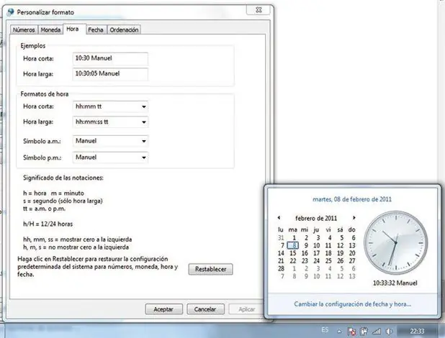The width and height of the screenshot is (445, 338).
Task: Click the analog clock face
Action: [x=395, y=243]
